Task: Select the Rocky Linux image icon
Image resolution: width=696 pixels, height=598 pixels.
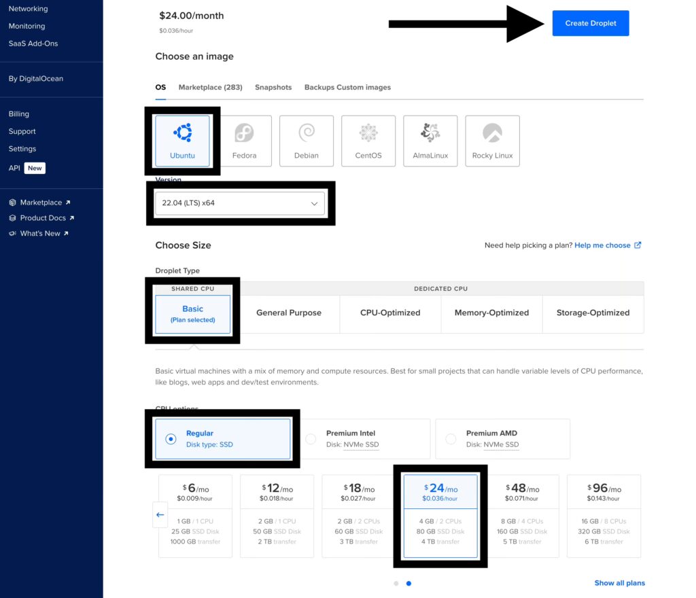Action: (x=492, y=133)
